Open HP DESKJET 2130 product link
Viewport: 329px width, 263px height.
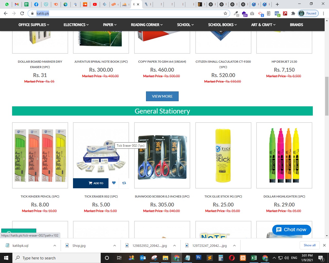[284, 62]
